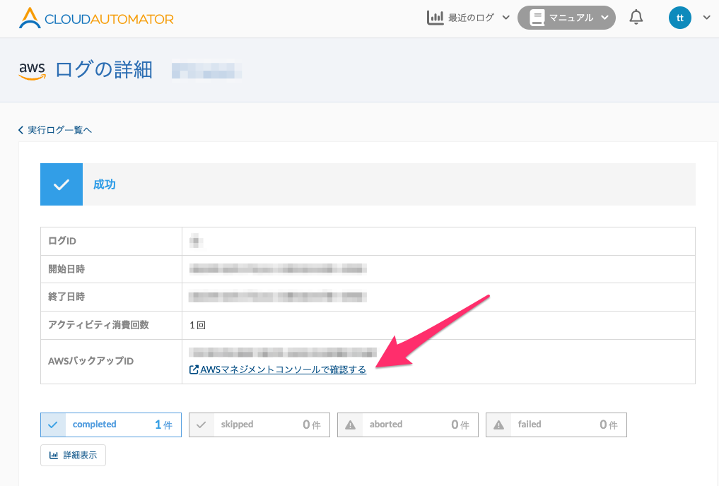Click the 成功 status text
The image size is (719, 486).
click(105, 184)
